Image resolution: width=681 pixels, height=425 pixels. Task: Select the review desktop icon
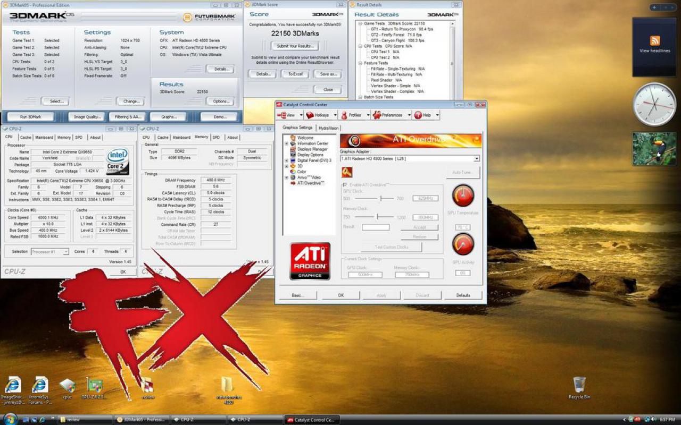147,385
